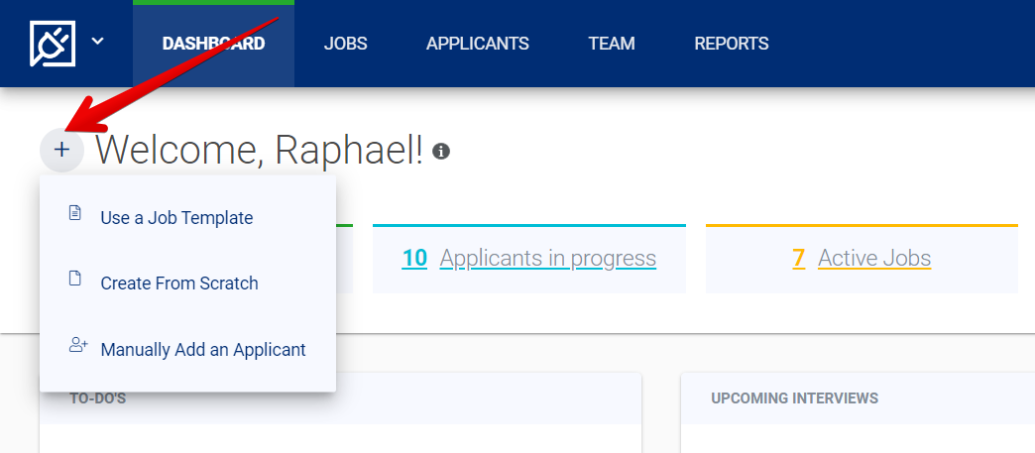Viewport: 1035px width, 453px height.
Task: Click the "Applicants in progress" link
Action: [x=547, y=259]
